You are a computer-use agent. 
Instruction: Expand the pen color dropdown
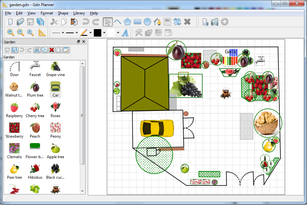click(91, 33)
